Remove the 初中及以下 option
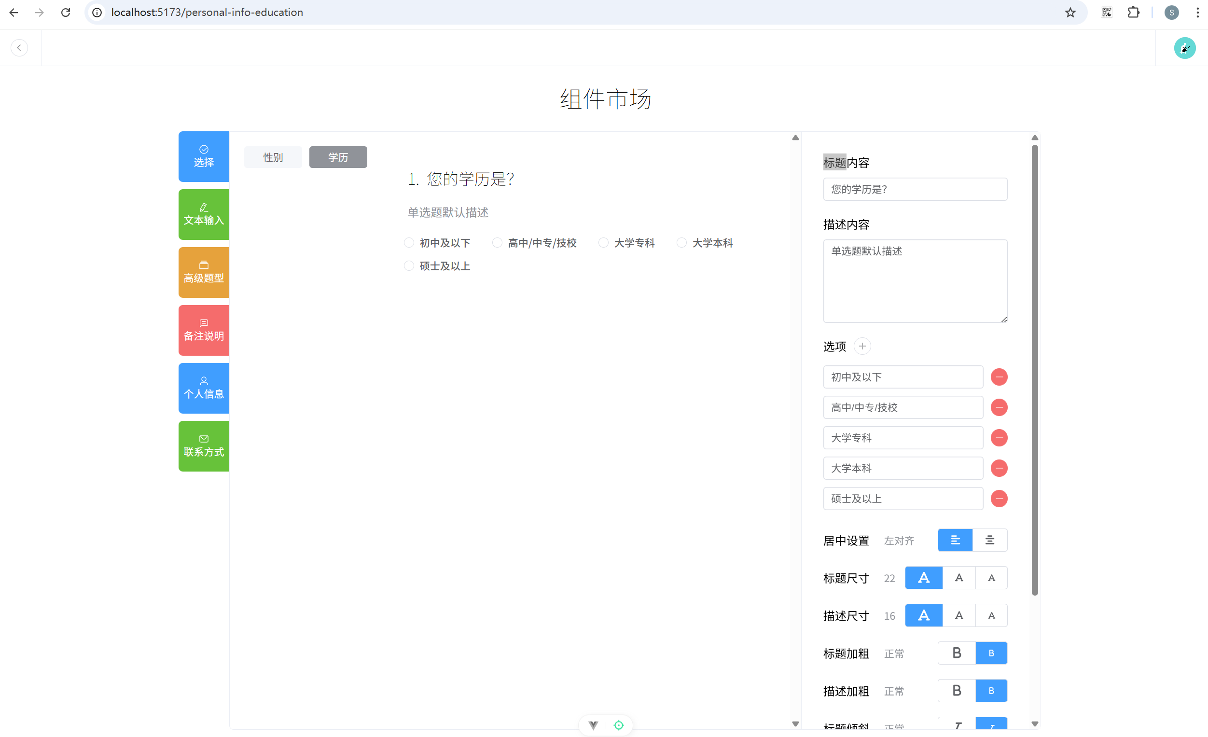Screen dimensions: 1208x737 [x=999, y=377]
